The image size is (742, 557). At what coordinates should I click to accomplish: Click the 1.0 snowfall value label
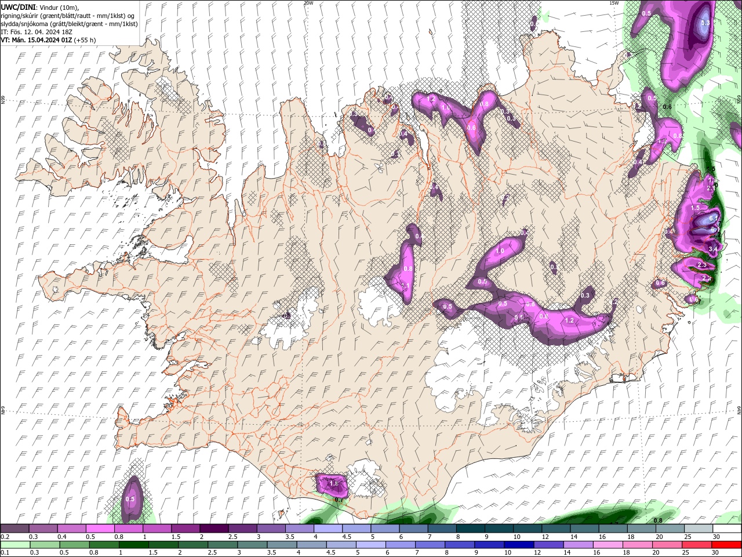[x=500, y=251]
